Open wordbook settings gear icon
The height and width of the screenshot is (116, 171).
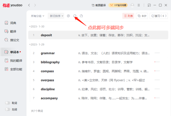pyautogui.click(x=68, y=16)
